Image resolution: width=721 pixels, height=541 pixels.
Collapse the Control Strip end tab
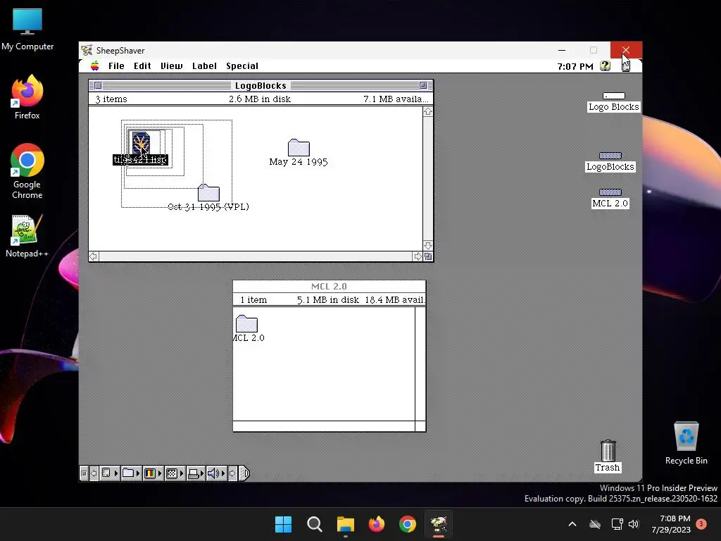(x=244, y=473)
